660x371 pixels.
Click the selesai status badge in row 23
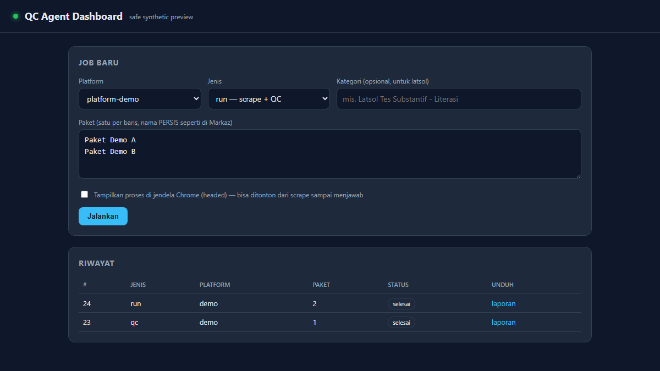click(x=402, y=323)
